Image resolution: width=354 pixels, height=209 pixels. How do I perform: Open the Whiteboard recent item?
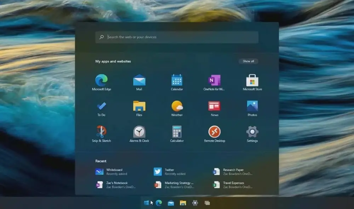(x=110, y=171)
